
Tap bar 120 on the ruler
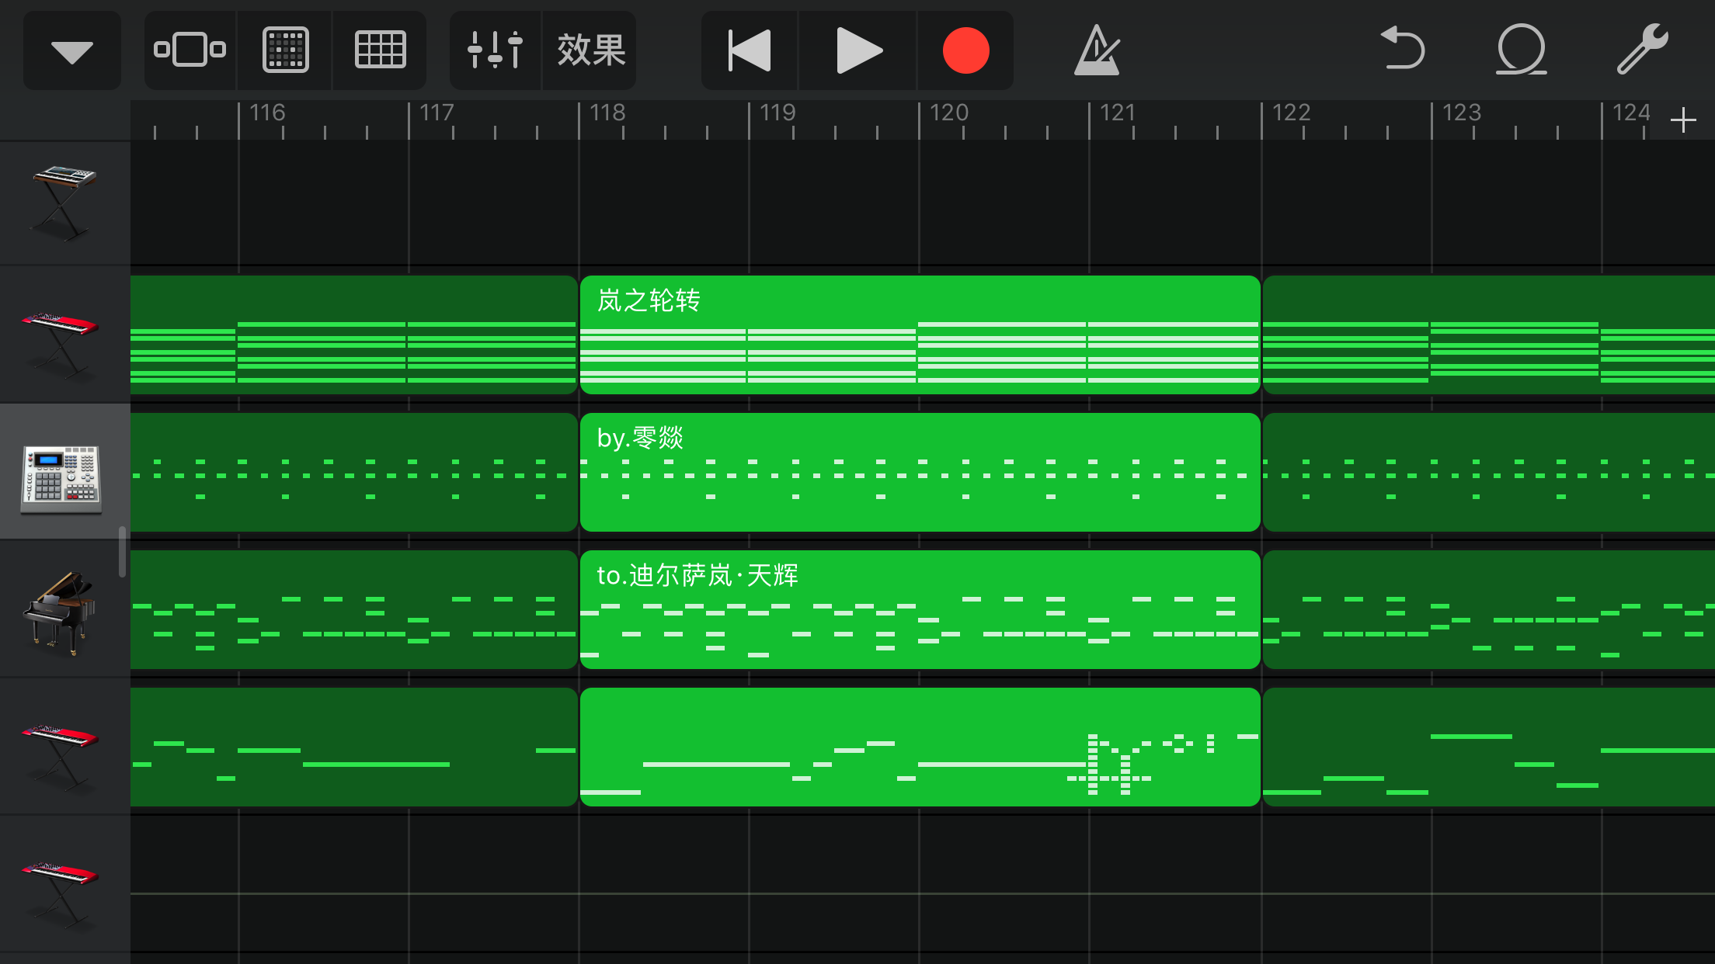coord(948,113)
